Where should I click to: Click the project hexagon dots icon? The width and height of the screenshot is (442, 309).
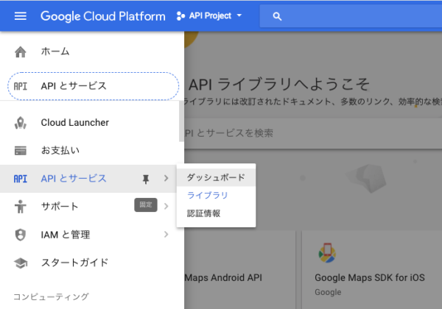coord(180,16)
